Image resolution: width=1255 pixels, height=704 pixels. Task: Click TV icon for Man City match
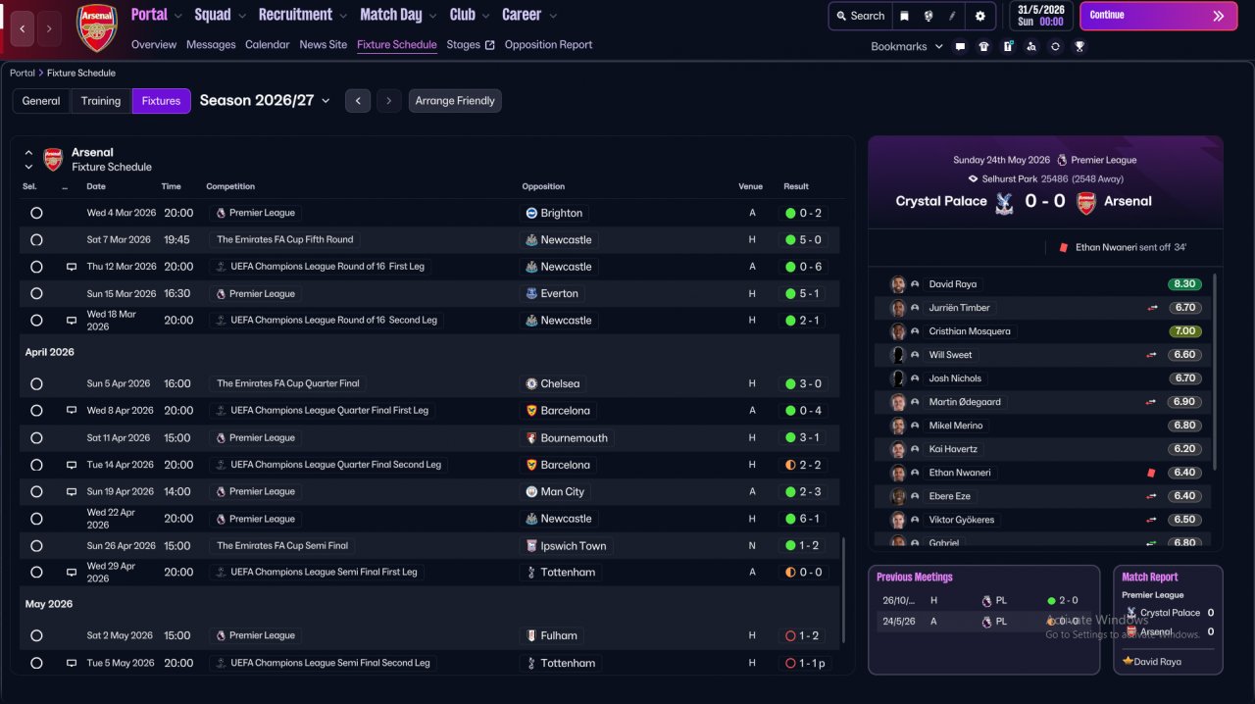[x=72, y=492]
